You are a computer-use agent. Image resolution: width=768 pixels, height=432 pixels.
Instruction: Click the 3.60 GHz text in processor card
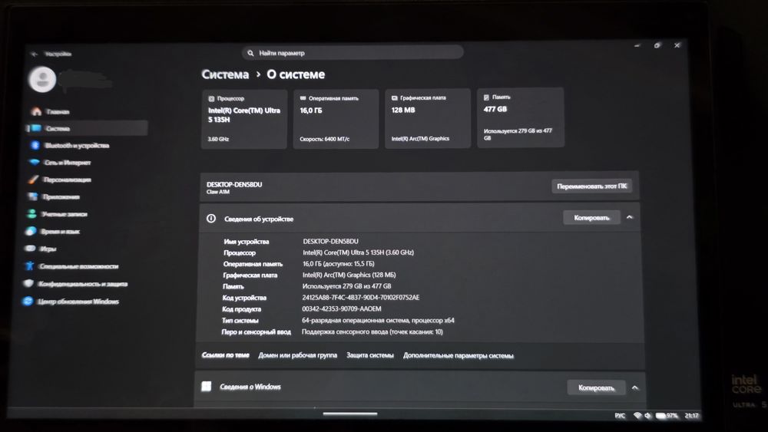pos(218,139)
